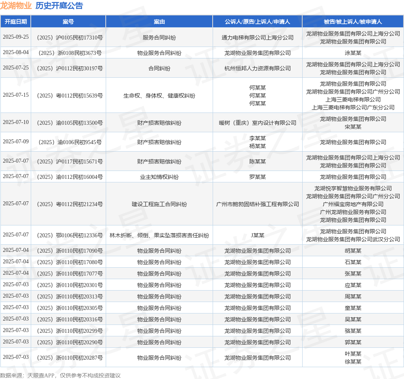404x379 pixels.
Task: Click plaintiff 杨某某
Action: point(257,146)
